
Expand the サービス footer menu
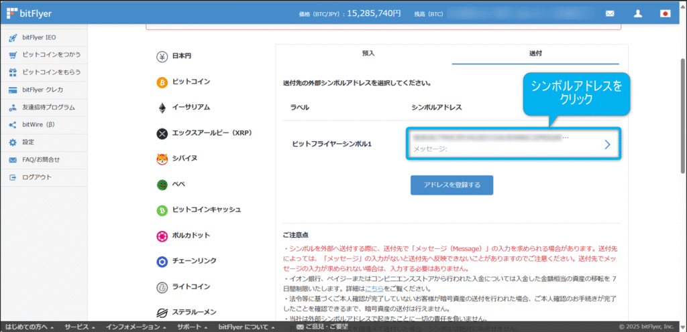click(x=78, y=327)
